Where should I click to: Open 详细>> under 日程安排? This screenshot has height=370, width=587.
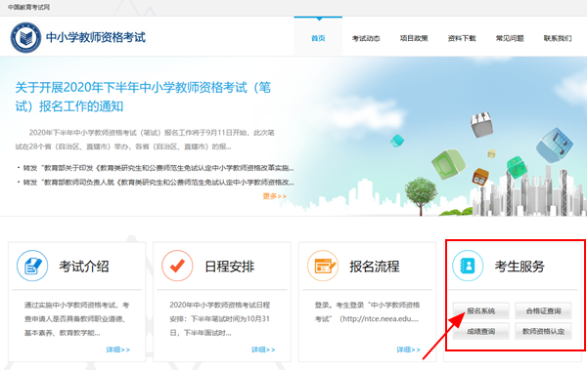[263, 349]
